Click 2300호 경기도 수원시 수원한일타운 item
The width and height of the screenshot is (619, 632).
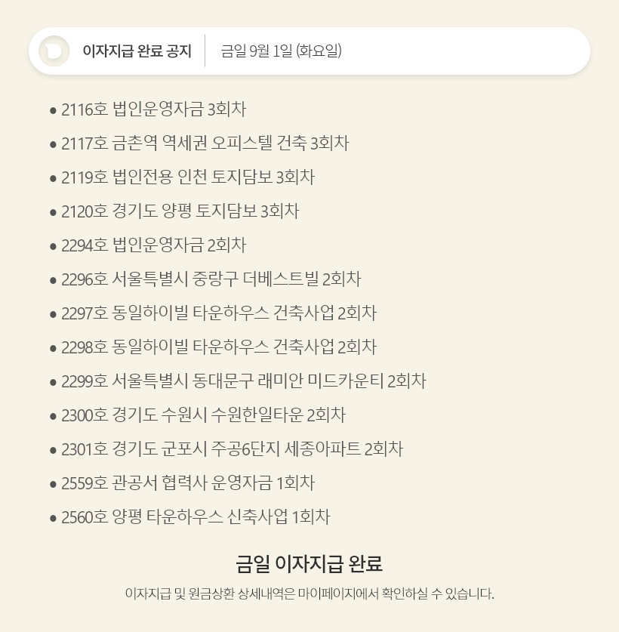coord(203,415)
